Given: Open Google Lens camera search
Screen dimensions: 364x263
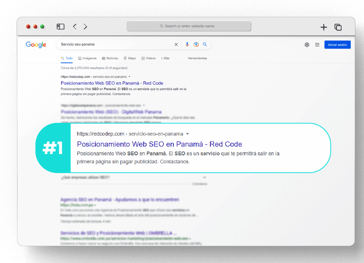Looking at the screenshot, I should pos(196,44).
